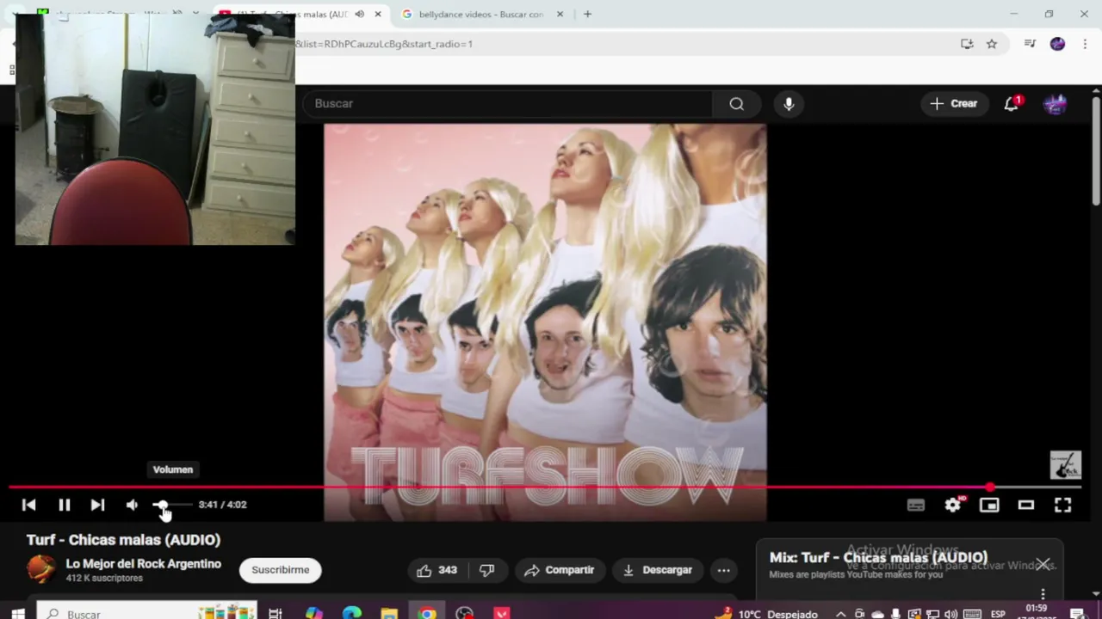1102x619 pixels.
Task: Open File Explorer from taskbar
Action: pos(389,614)
